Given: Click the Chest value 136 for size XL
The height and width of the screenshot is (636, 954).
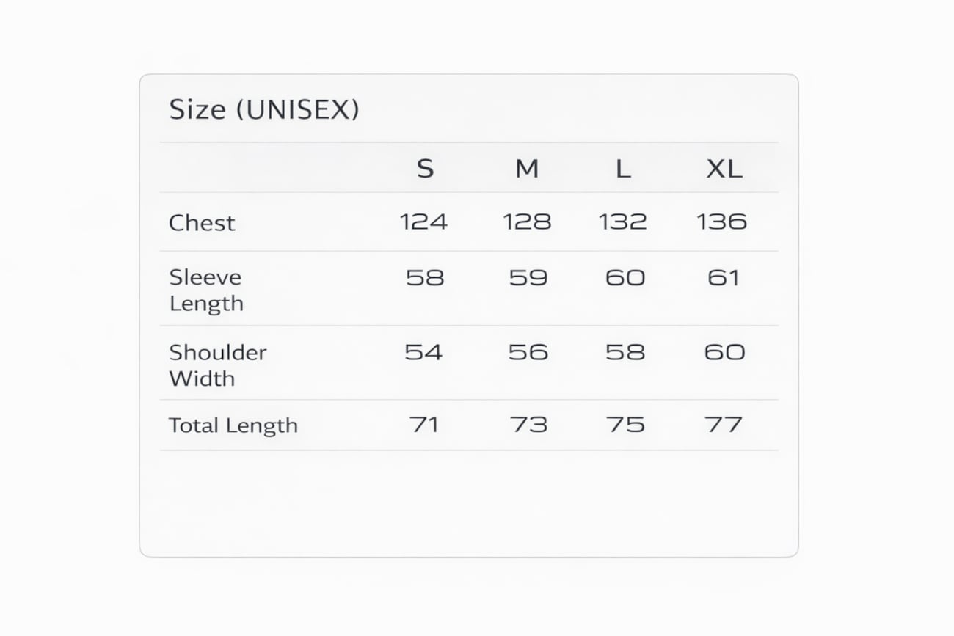Looking at the screenshot, I should pos(722,222).
